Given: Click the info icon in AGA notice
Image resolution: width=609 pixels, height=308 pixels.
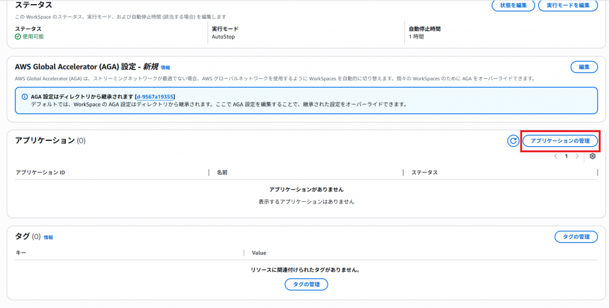Looking at the screenshot, I should click(24, 97).
